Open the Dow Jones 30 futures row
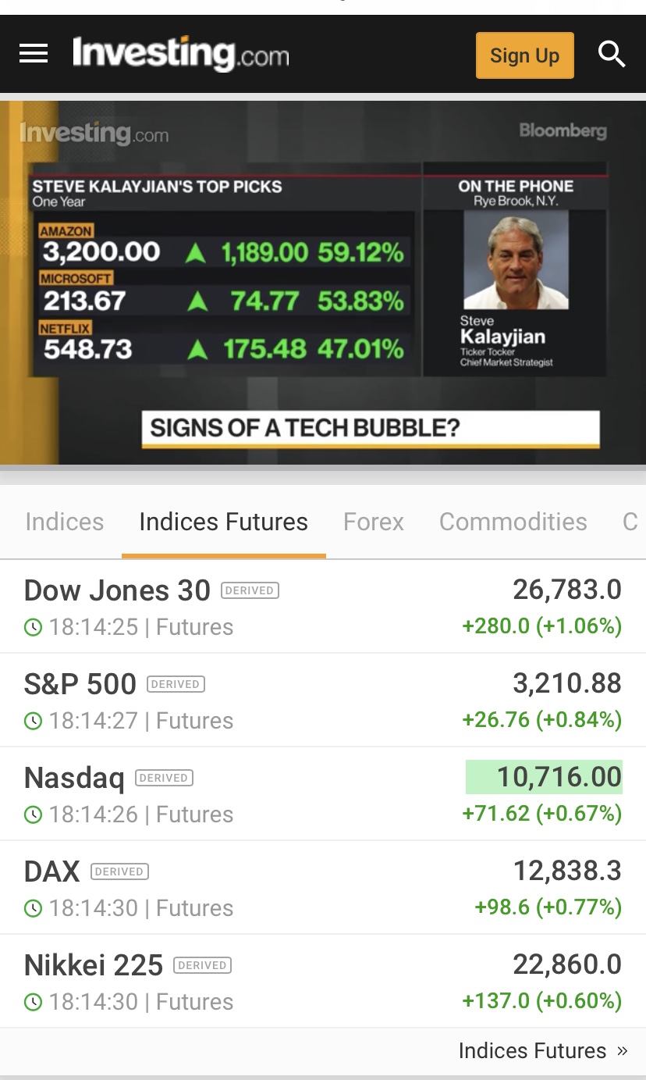 coord(117,590)
